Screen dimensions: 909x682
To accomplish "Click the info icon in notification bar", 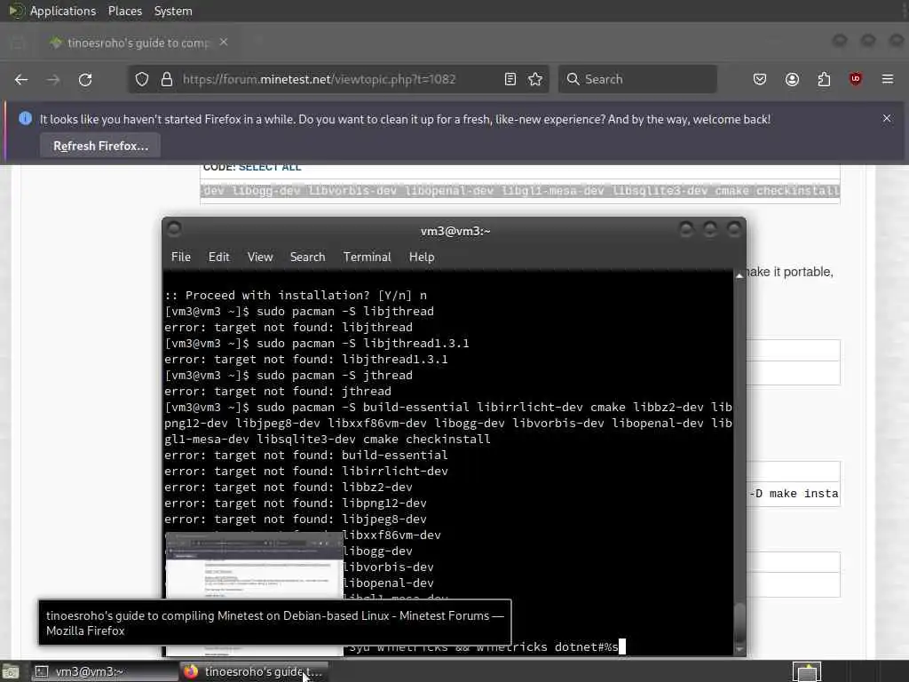I will pos(25,118).
